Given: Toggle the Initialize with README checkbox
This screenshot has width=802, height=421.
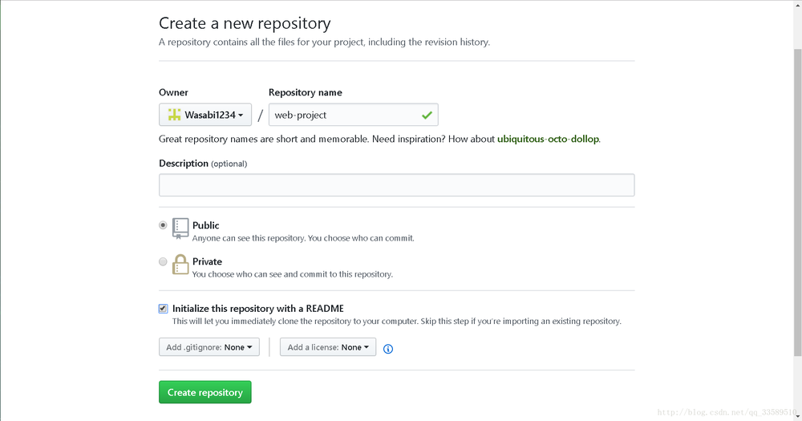Looking at the screenshot, I should [164, 309].
